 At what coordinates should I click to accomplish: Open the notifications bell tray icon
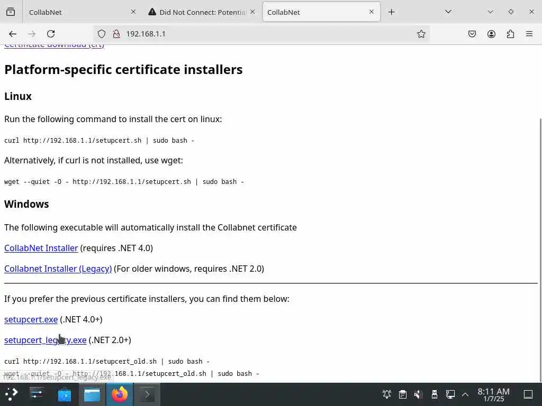(x=387, y=394)
